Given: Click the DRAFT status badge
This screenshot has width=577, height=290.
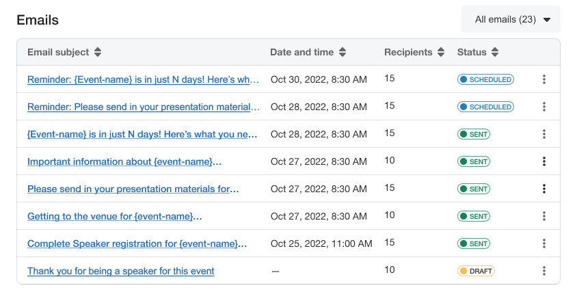Looking at the screenshot, I should pos(476,271).
